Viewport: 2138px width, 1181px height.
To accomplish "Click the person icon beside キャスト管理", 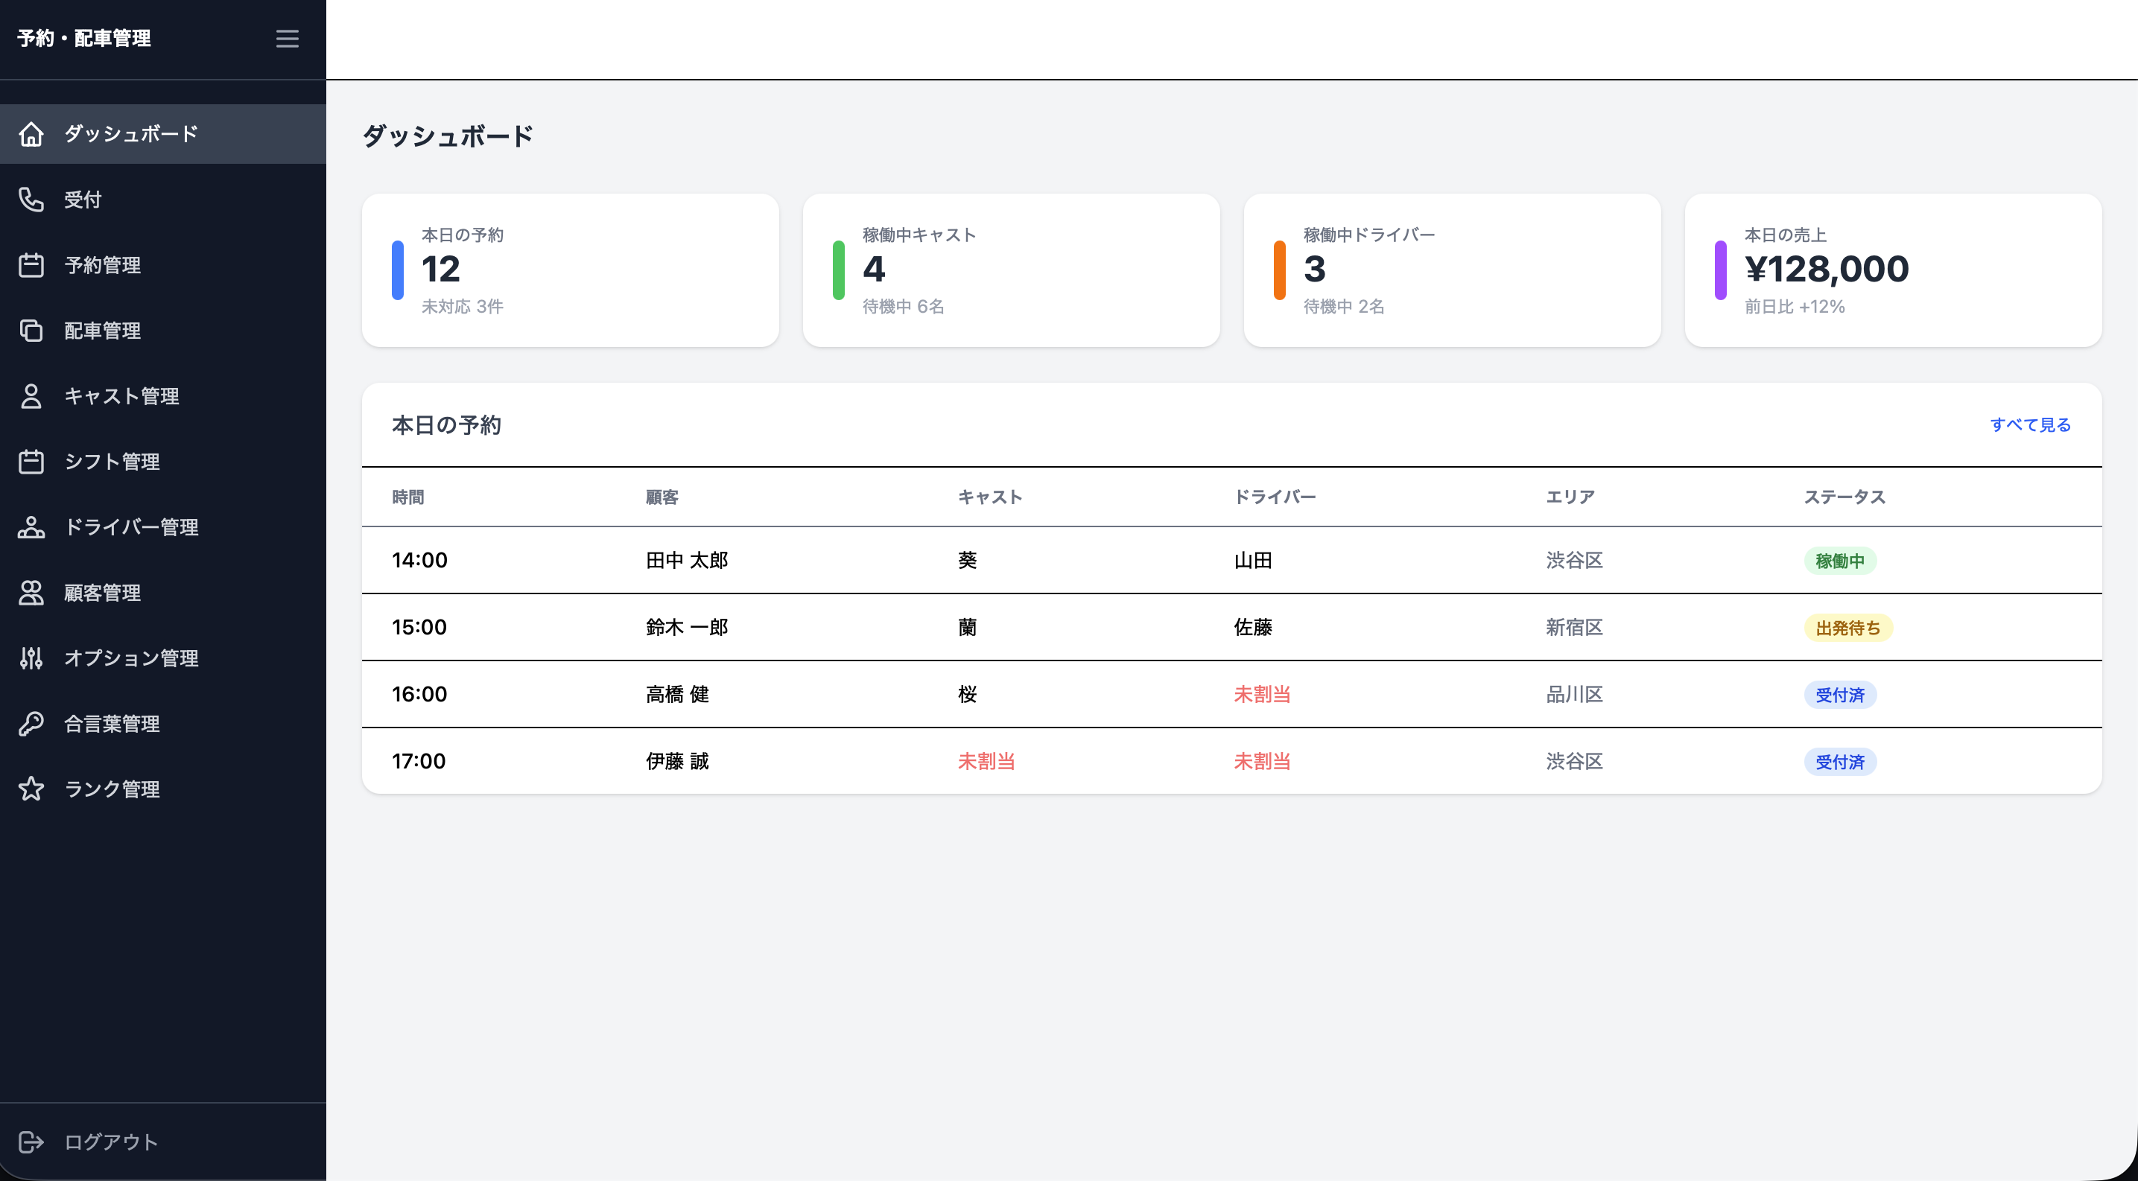I will (31, 395).
